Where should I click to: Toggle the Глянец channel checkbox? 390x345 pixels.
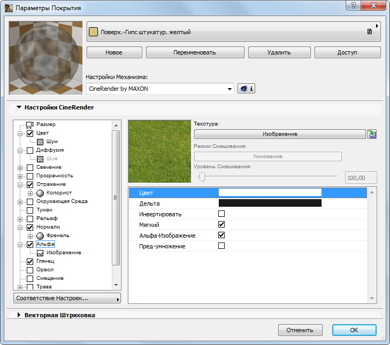click(30, 262)
